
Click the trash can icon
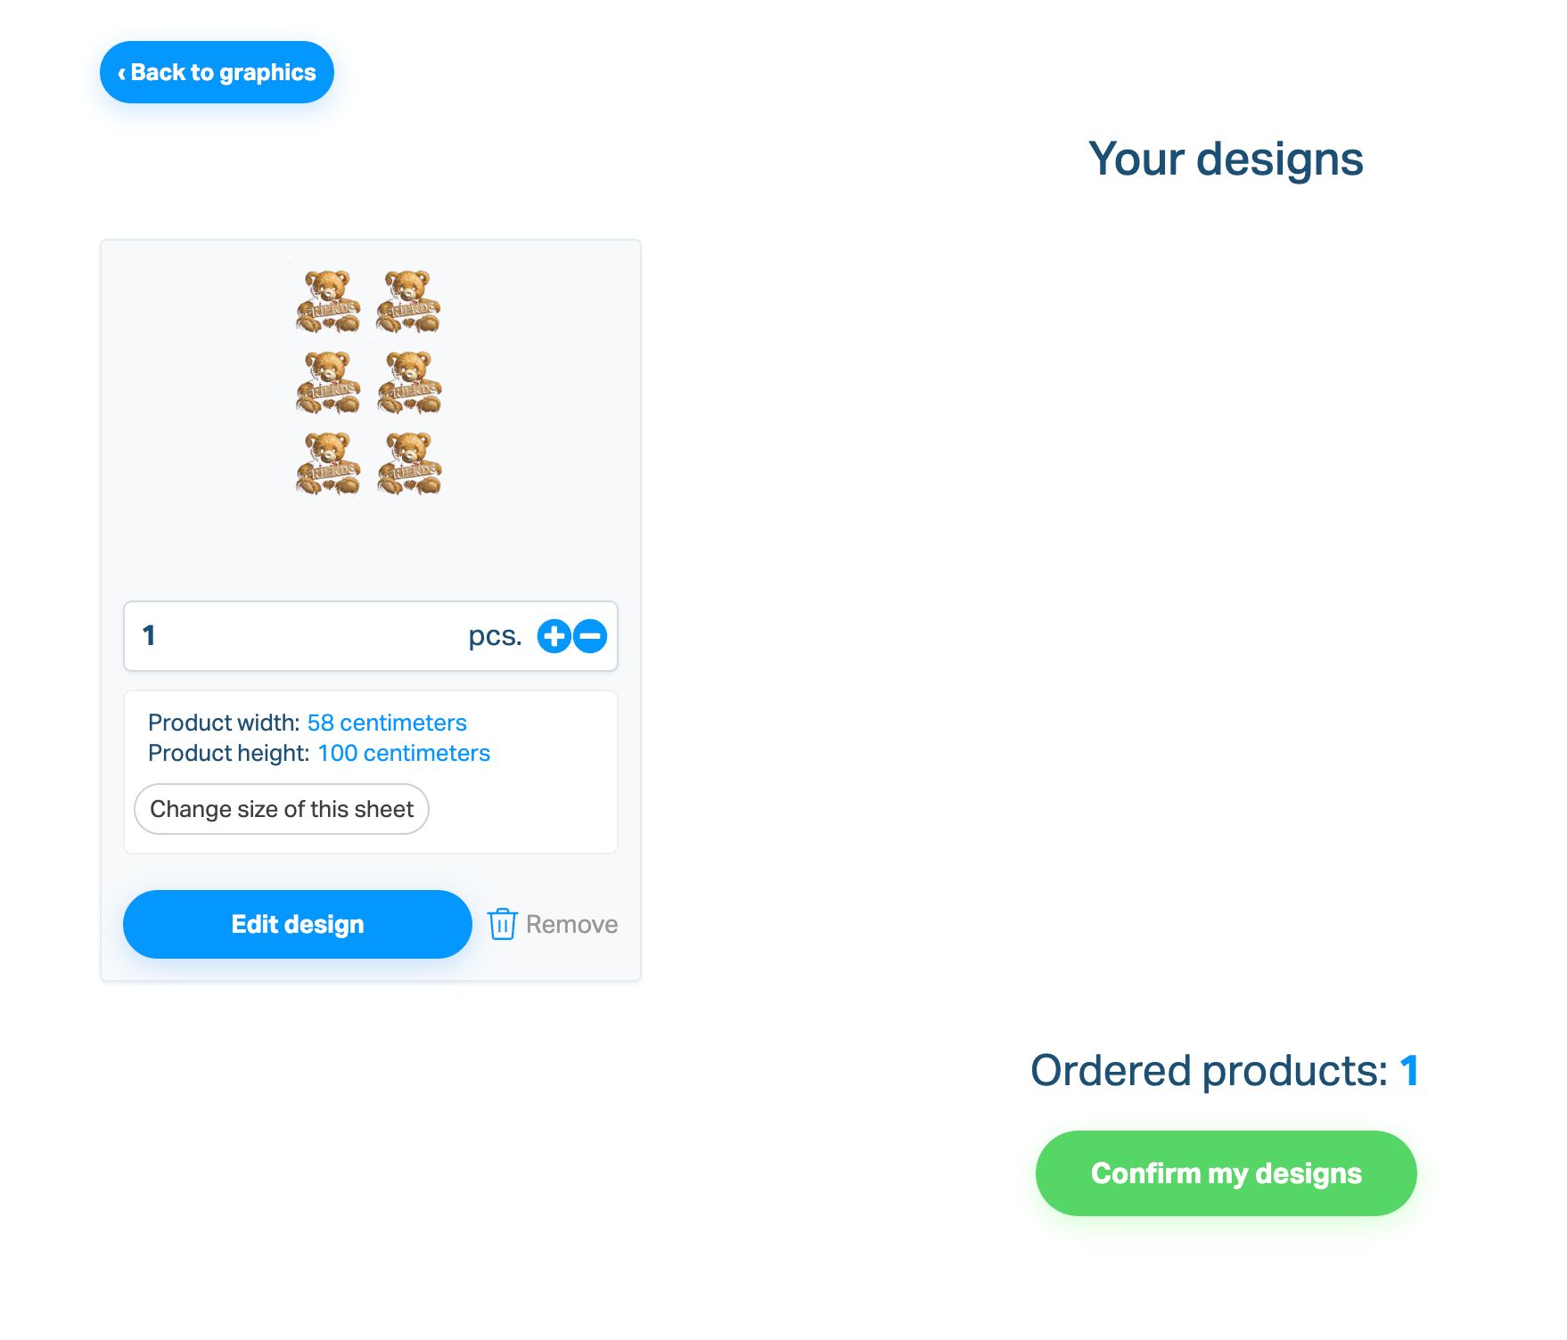coord(503,924)
